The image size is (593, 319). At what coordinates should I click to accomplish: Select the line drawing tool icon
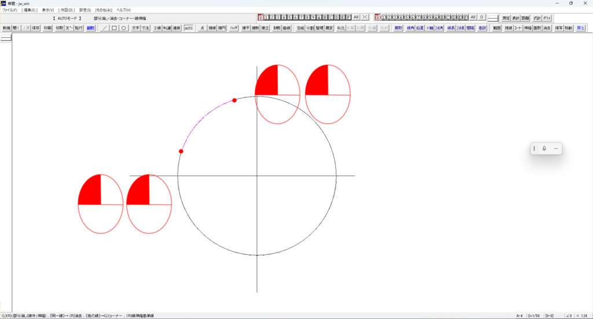[x=105, y=28]
